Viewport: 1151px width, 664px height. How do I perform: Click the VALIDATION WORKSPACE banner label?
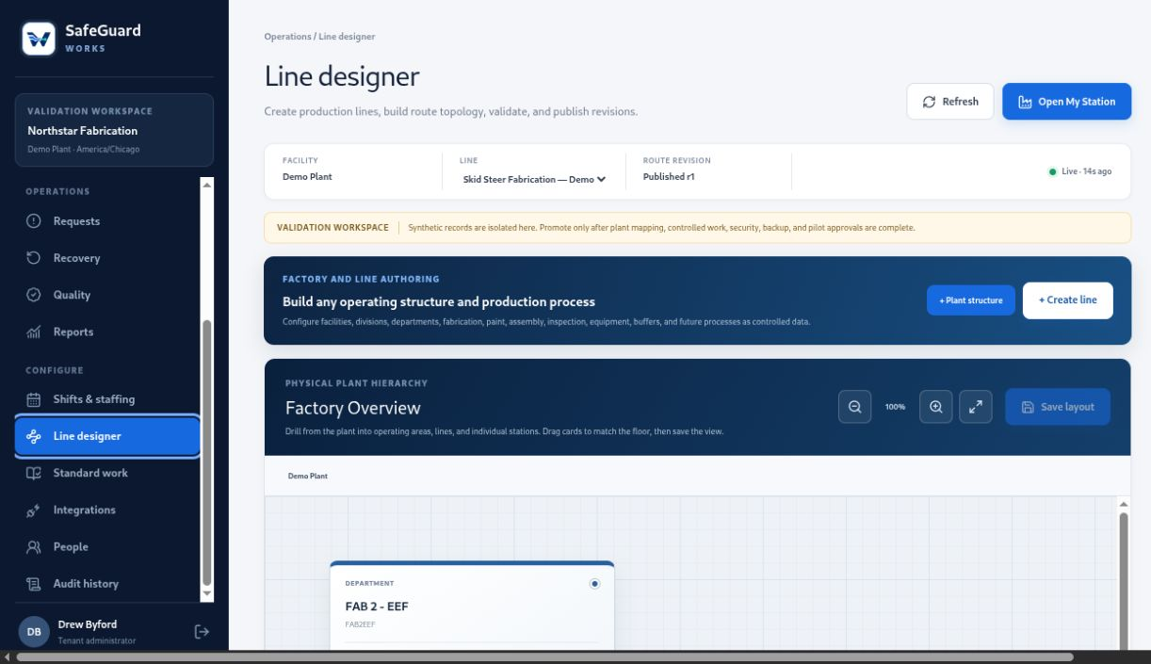coord(332,228)
